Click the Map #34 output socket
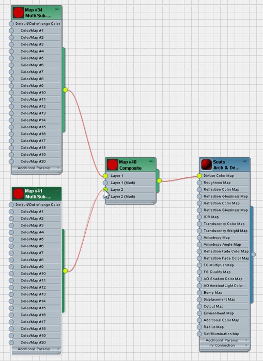The image size is (263, 361). coord(65,90)
